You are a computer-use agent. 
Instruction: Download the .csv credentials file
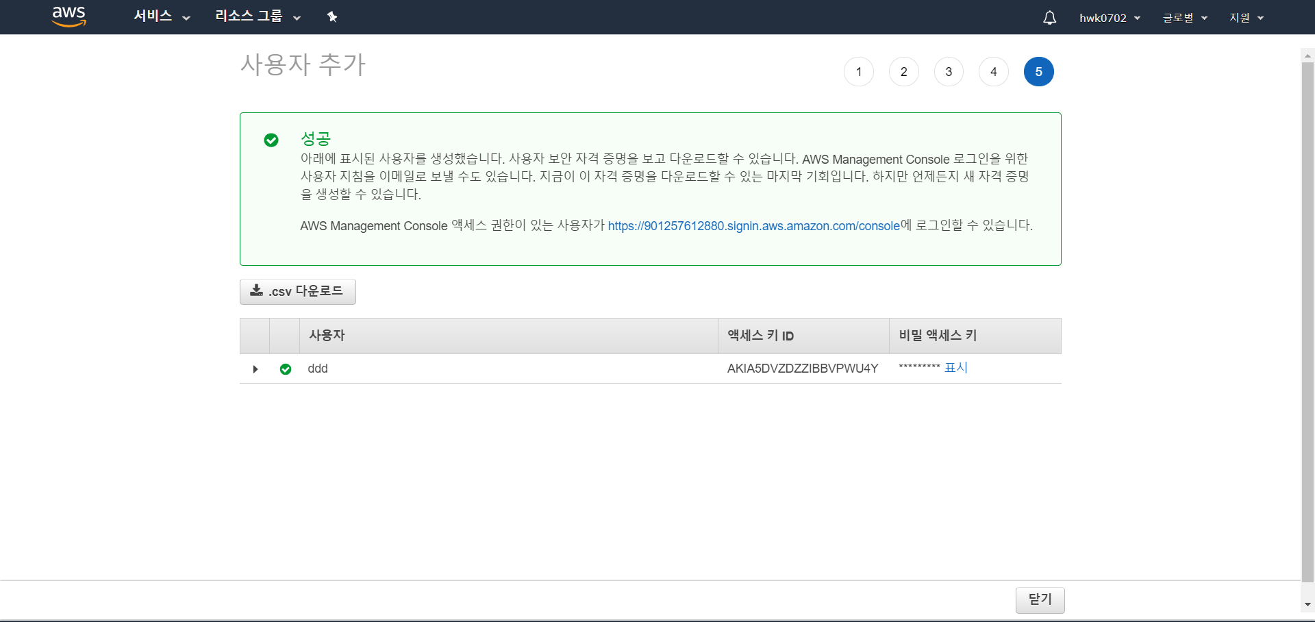point(298,292)
